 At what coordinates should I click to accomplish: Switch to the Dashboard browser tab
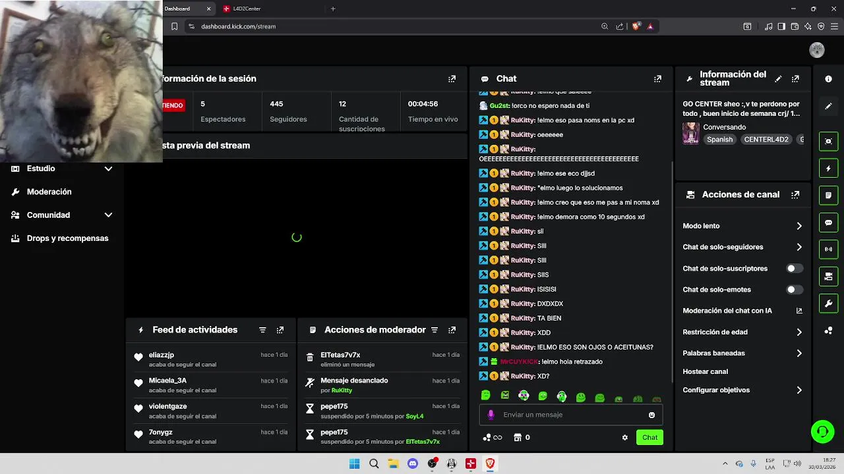coord(188,9)
